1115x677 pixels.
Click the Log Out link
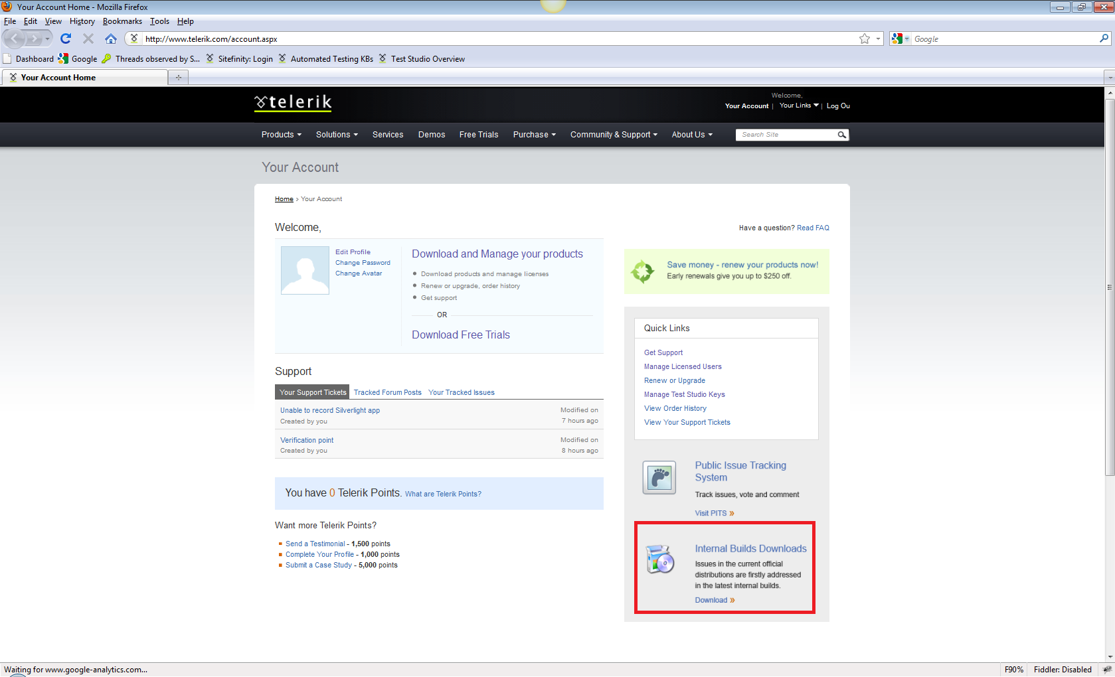click(838, 106)
